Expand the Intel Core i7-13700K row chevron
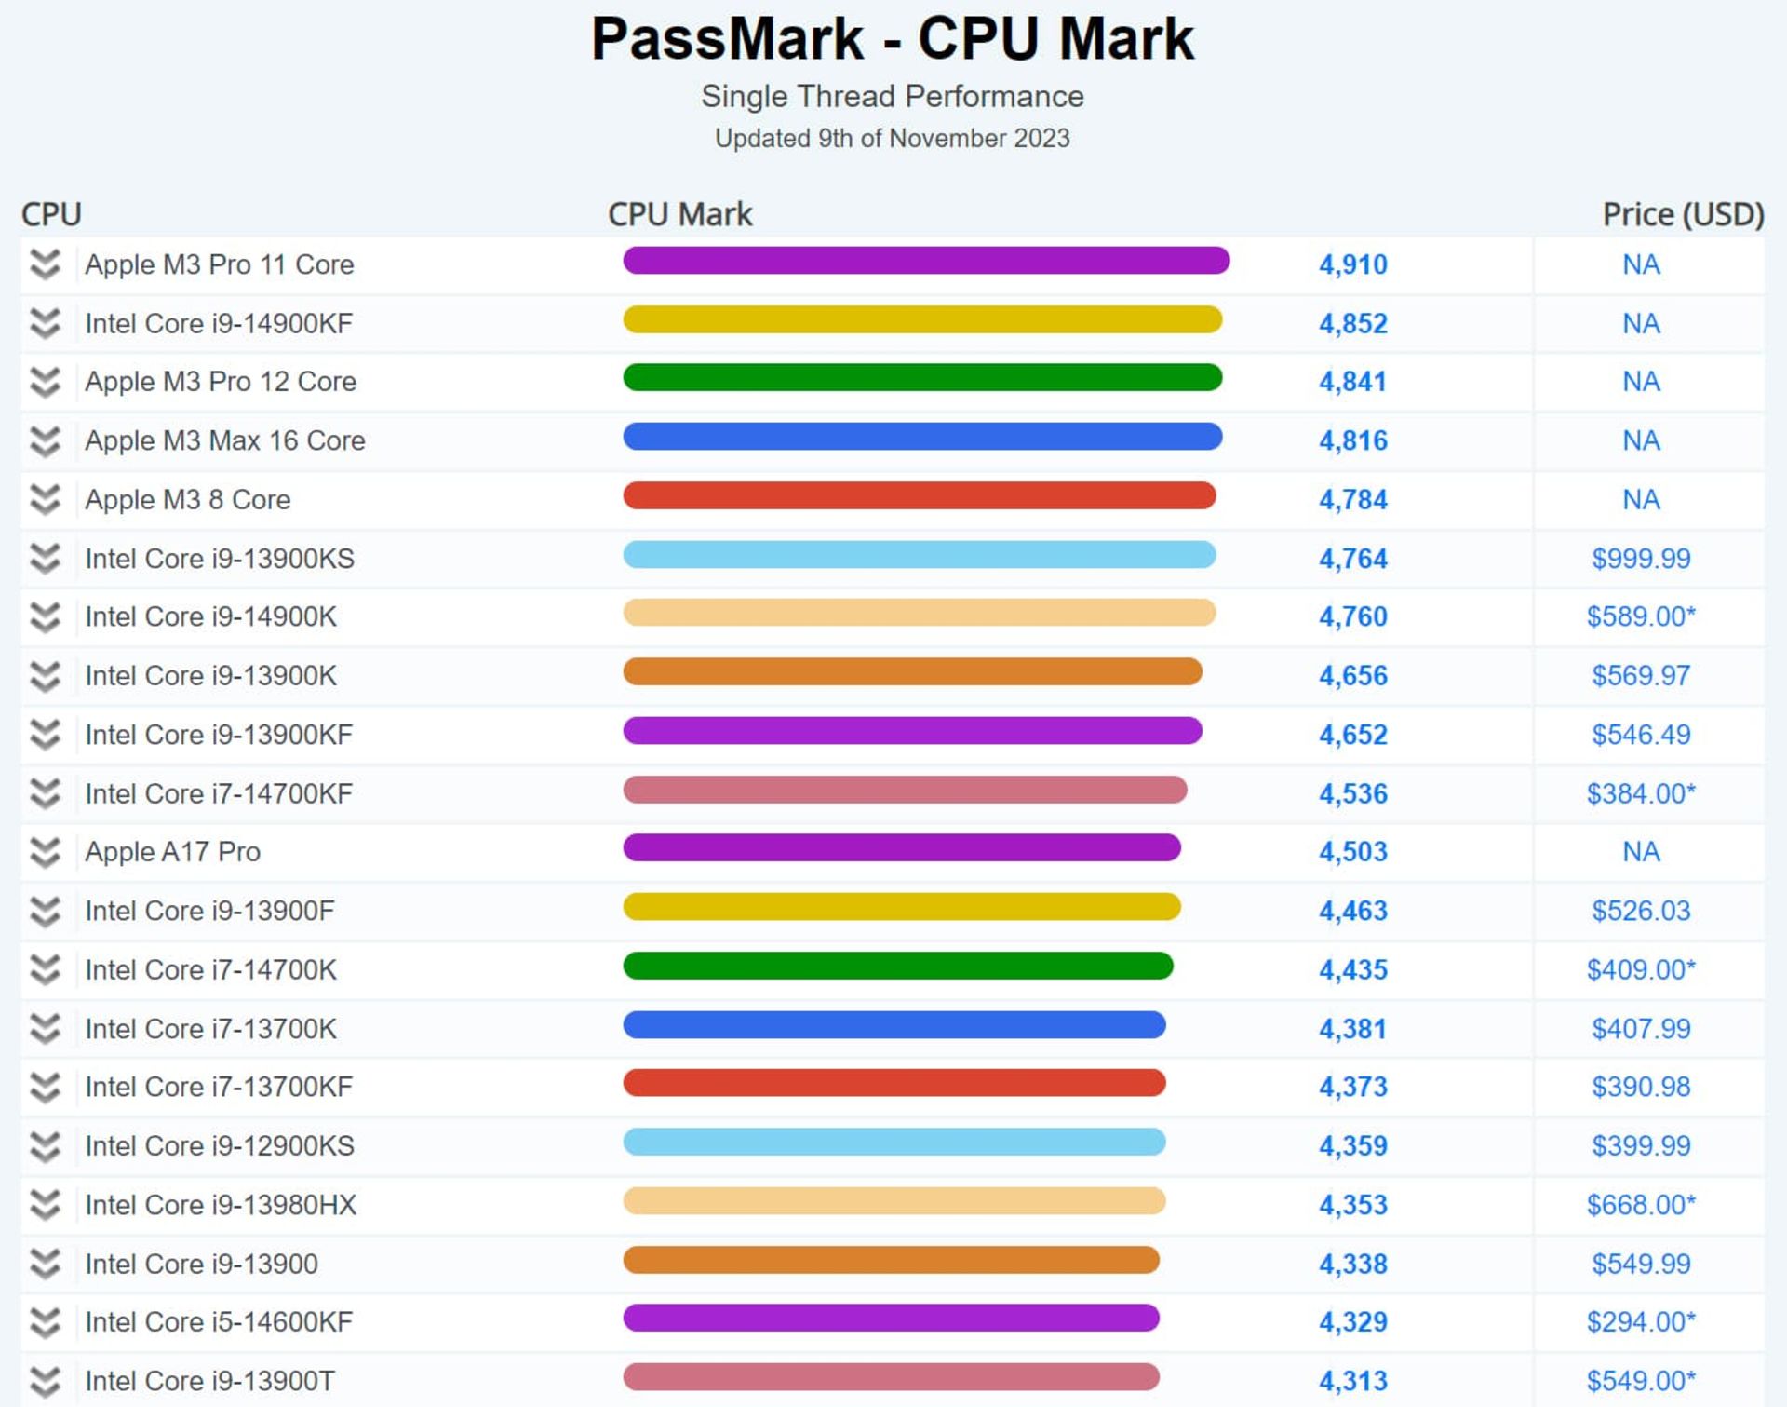The height and width of the screenshot is (1407, 1787). tap(45, 1029)
